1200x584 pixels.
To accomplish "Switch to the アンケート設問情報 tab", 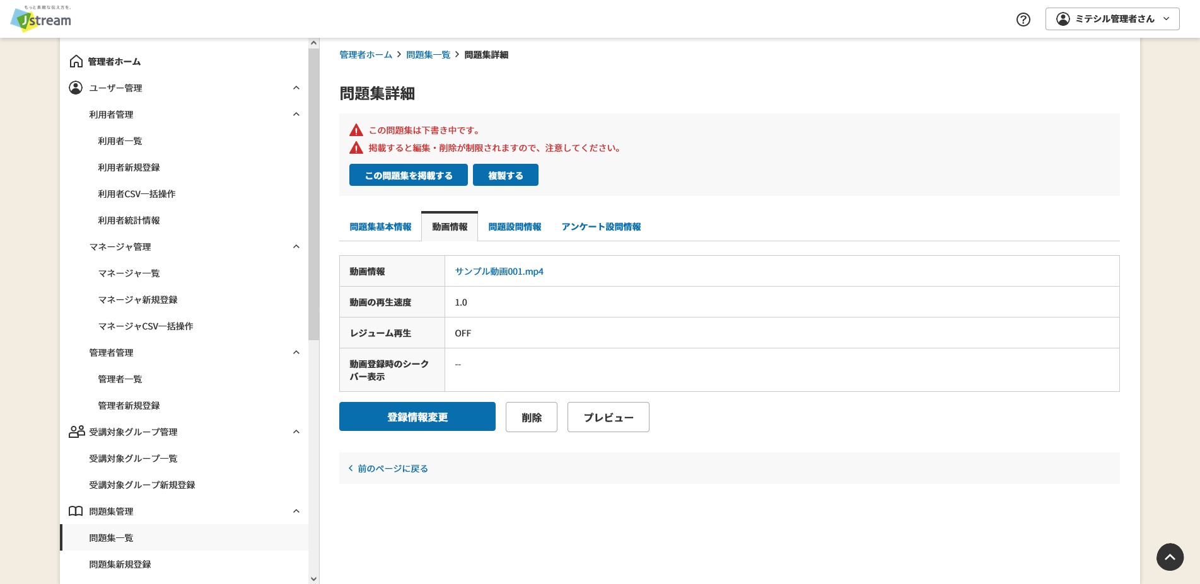I will pos(601,227).
